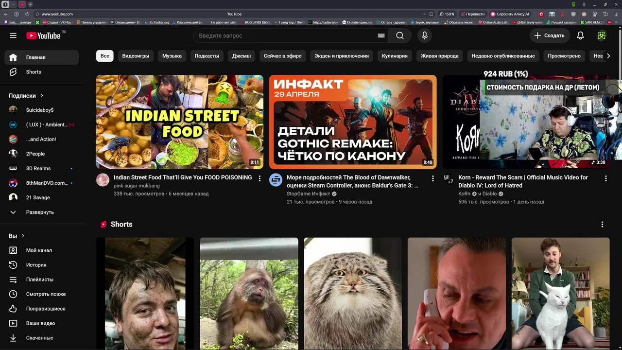Viewport: 622px width, 350px height.
Task: Open Главная in sidebar
Action: (42, 57)
